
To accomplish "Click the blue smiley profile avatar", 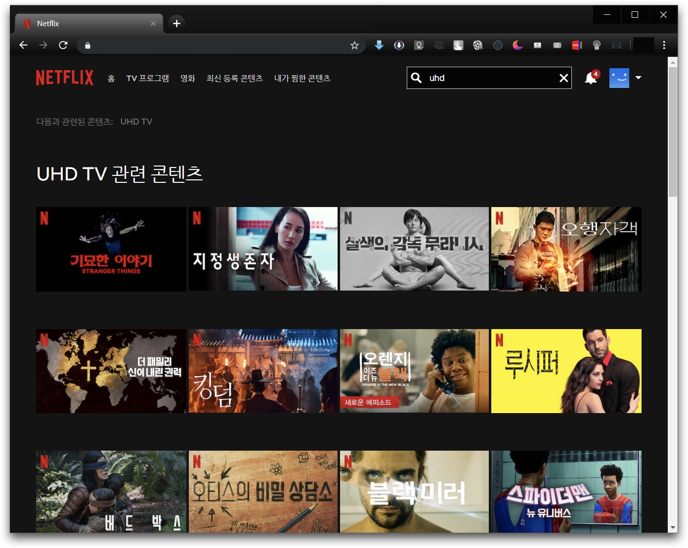I will 619,78.
